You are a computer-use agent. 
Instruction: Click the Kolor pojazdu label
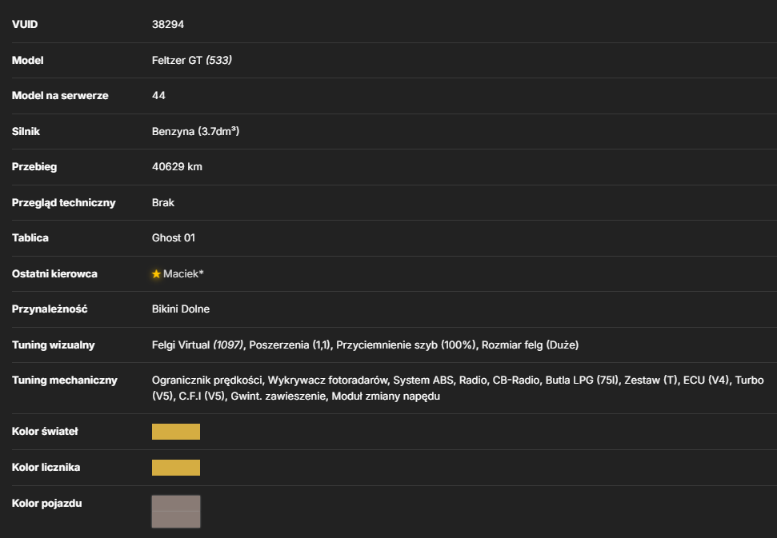(46, 504)
